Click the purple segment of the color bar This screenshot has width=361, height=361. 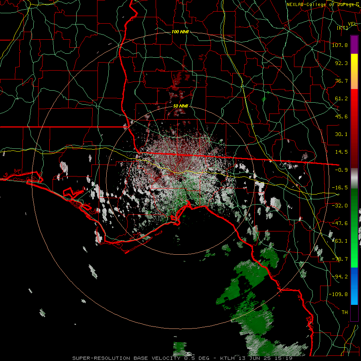[x=354, y=45]
